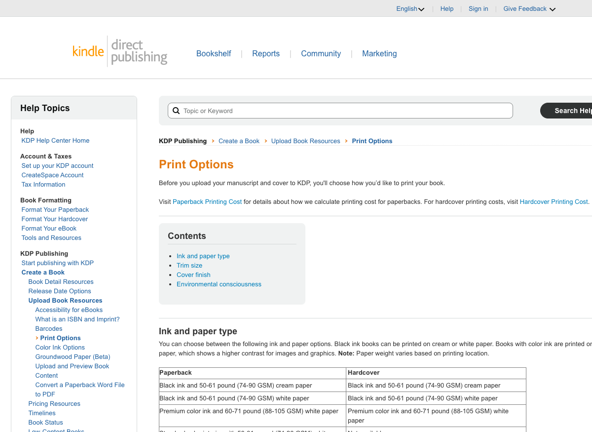Click the Print Options breadcrumb

372,141
